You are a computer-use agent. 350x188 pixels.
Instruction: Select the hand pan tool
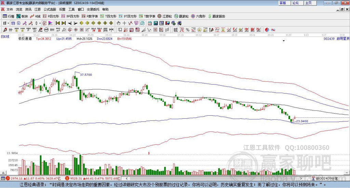(x=119, y=23)
